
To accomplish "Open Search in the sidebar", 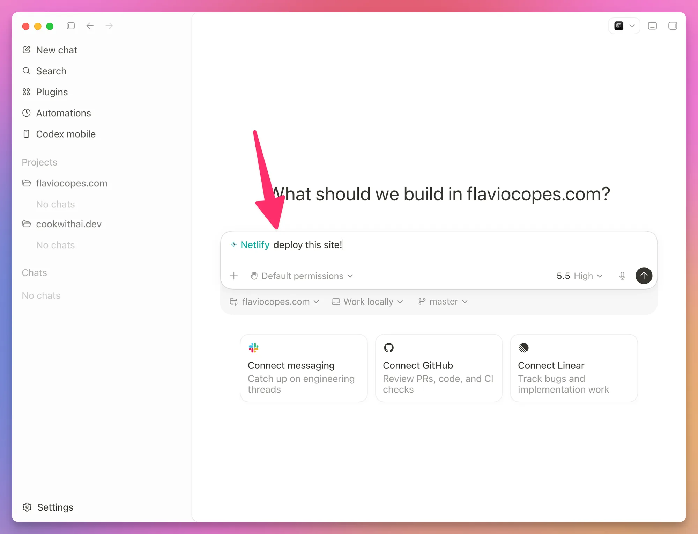I will [x=44, y=71].
